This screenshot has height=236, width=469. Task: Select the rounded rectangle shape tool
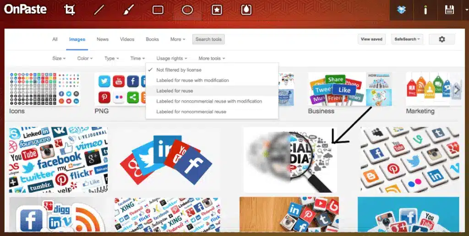pos(158,10)
